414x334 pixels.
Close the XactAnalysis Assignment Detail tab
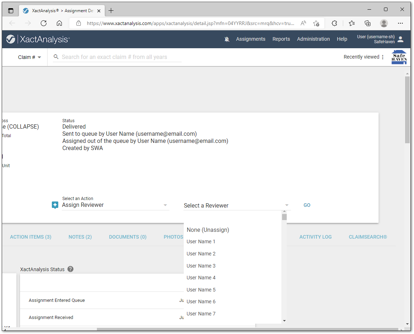[x=99, y=11]
